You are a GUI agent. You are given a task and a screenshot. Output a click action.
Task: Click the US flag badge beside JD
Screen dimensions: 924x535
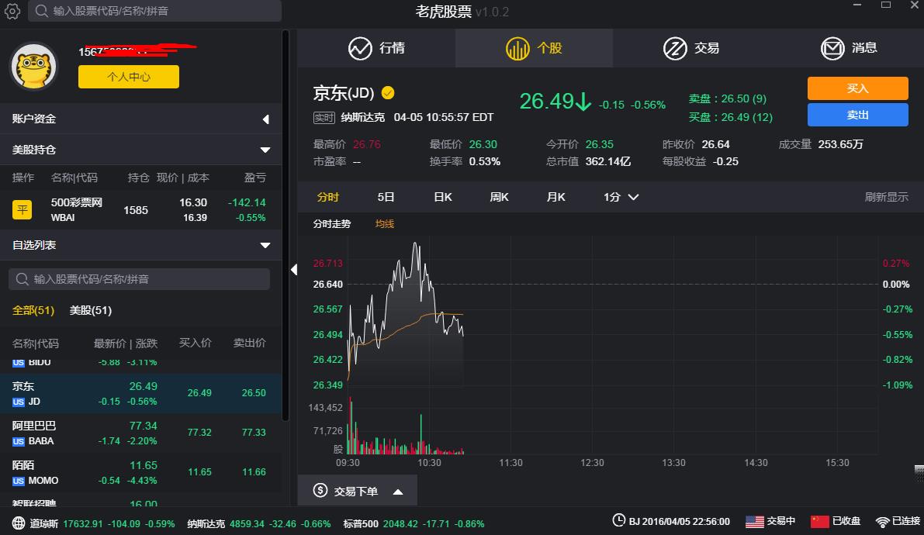19,402
